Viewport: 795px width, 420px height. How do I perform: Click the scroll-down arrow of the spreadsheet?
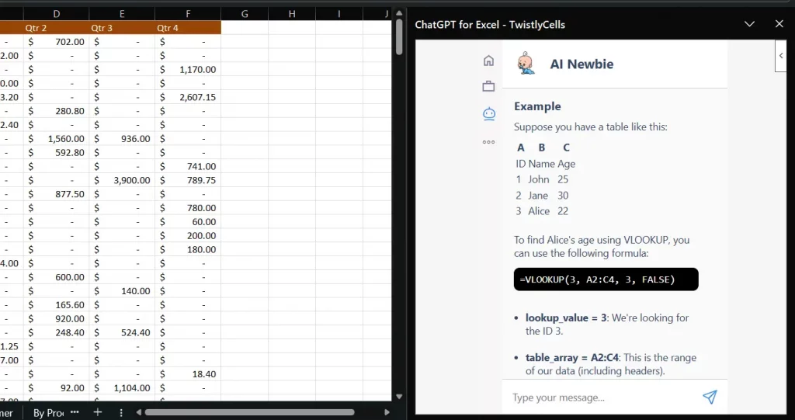(399, 394)
